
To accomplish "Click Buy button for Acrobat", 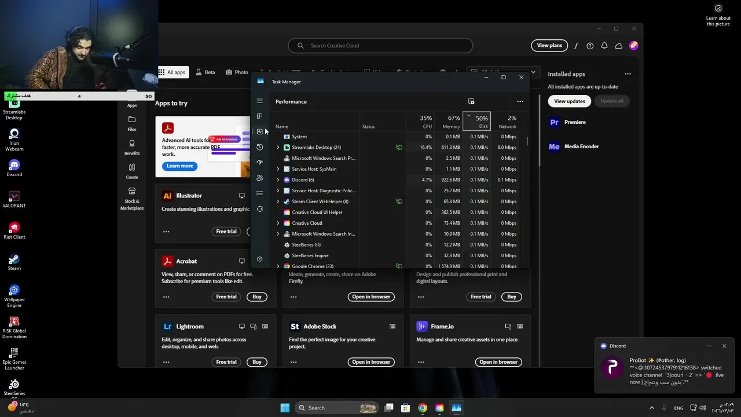I will pyautogui.click(x=257, y=297).
